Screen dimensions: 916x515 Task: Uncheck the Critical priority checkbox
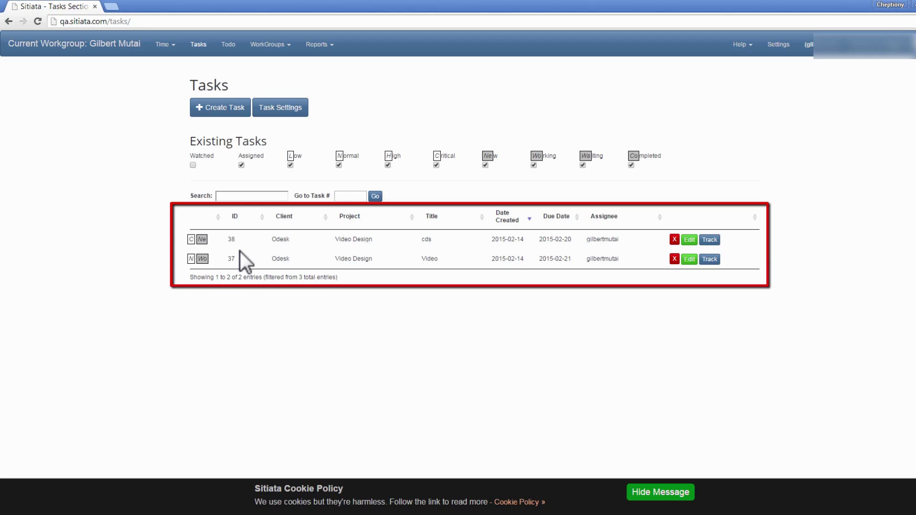tap(436, 165)
